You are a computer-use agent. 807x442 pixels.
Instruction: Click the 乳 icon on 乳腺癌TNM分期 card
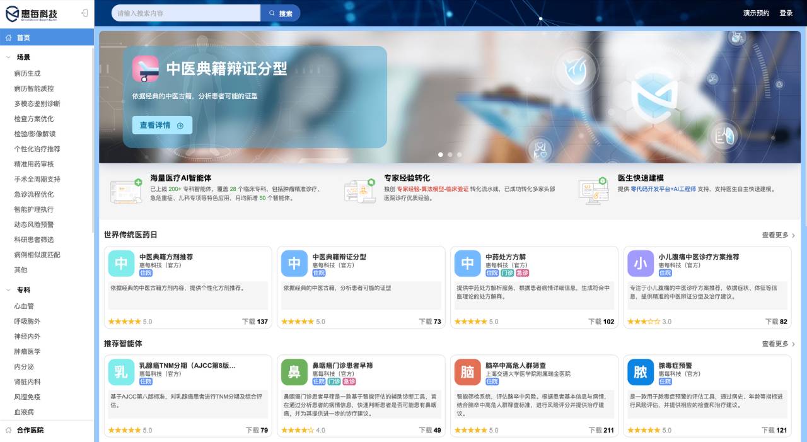[120, 373]
